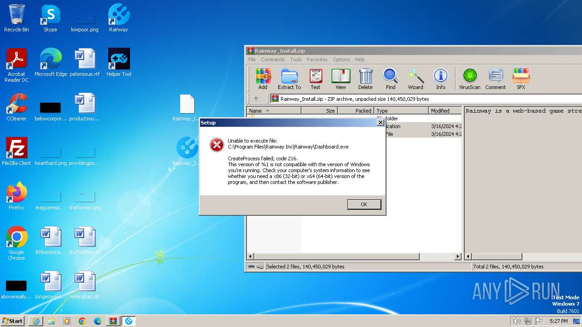The image size is (582, 327).
Task: Open the Commands menu
Action: click(x=273, y=59)
